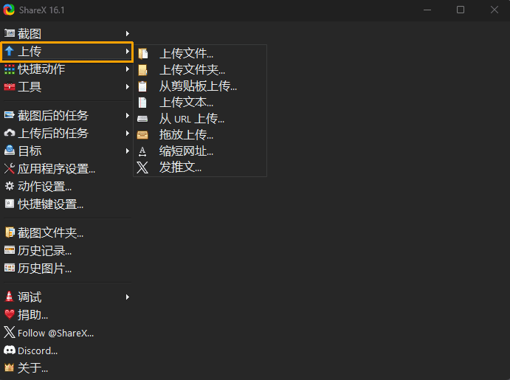This screenshot has height=380, width=510.
Task: Maximize the ShareX window
Action: [461, 10]
